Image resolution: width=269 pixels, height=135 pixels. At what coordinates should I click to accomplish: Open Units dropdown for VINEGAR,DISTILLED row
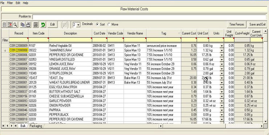click(x=222, y=60)
